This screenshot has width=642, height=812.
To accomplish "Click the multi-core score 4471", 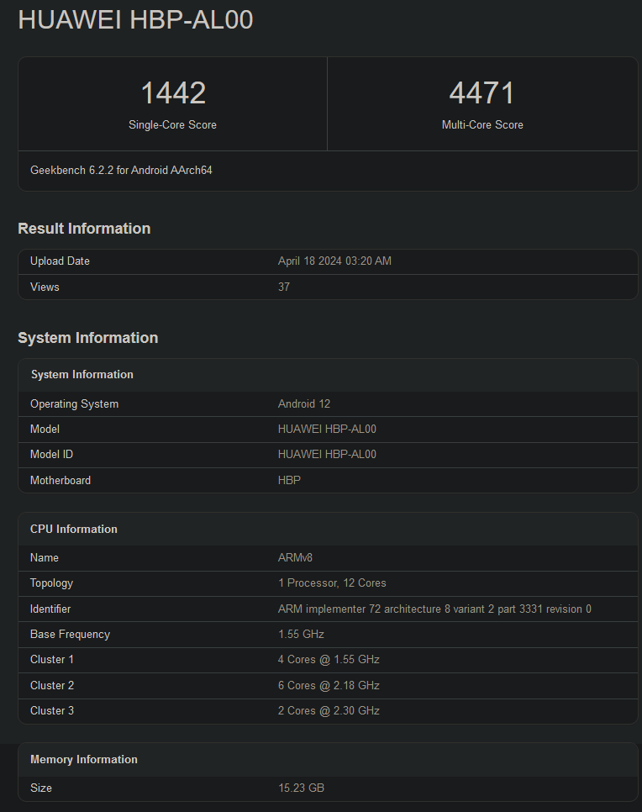I will click(x=481, y=93).
